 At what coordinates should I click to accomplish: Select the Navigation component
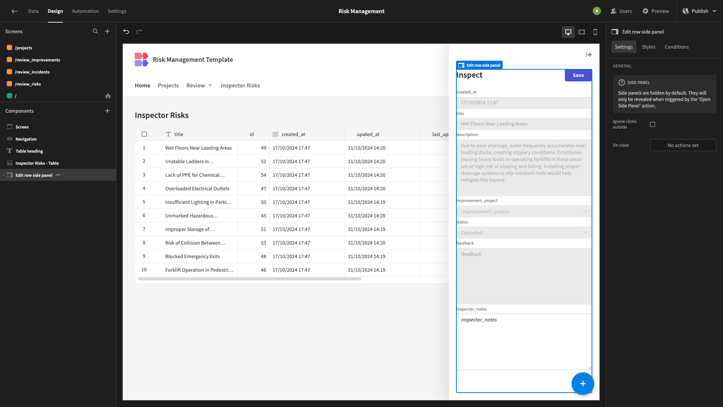[x=58, y=139]
